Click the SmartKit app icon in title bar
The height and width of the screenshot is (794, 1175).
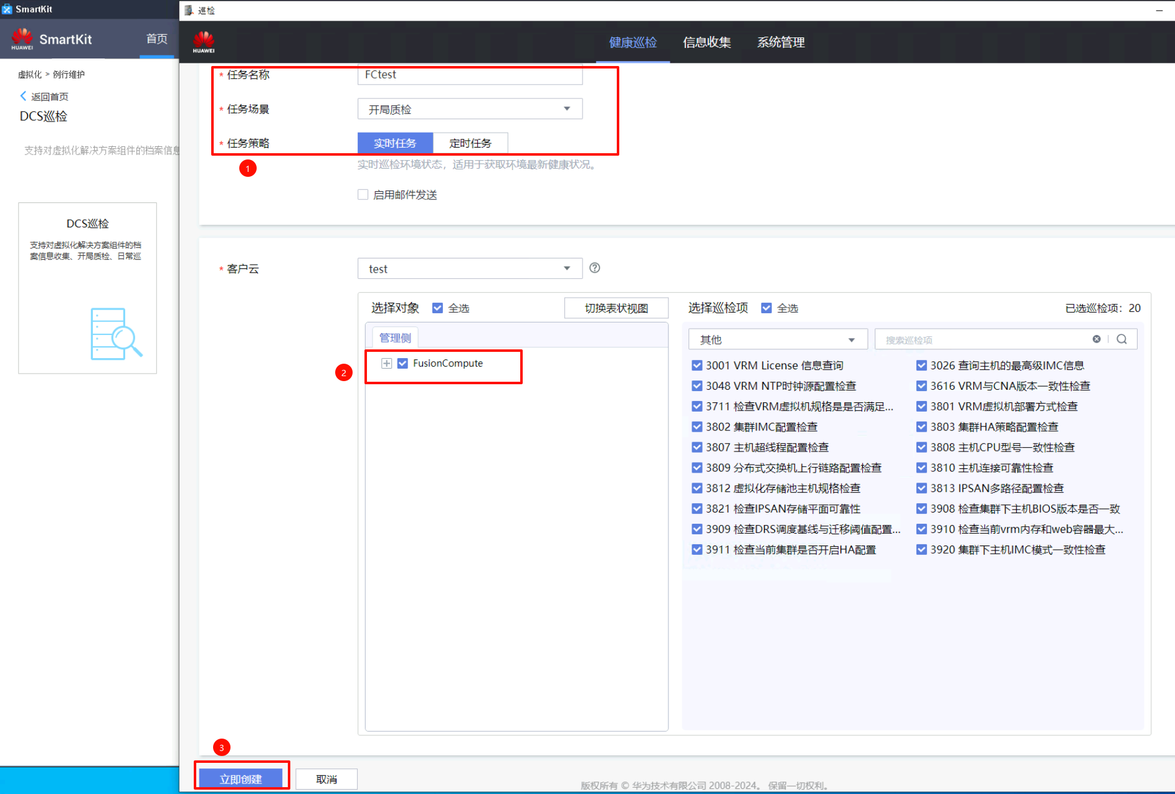coord(7,9)
